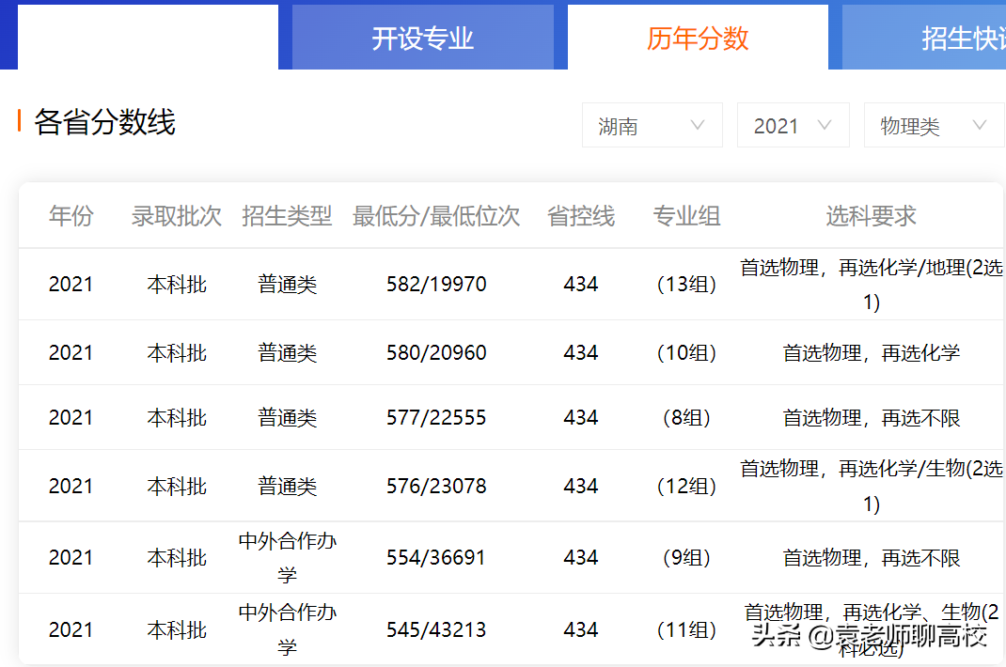Image resolution: width=1006 pixels, height=667 pixels.
Task: Select the 年份 column header
Action: tap(71, 215)
